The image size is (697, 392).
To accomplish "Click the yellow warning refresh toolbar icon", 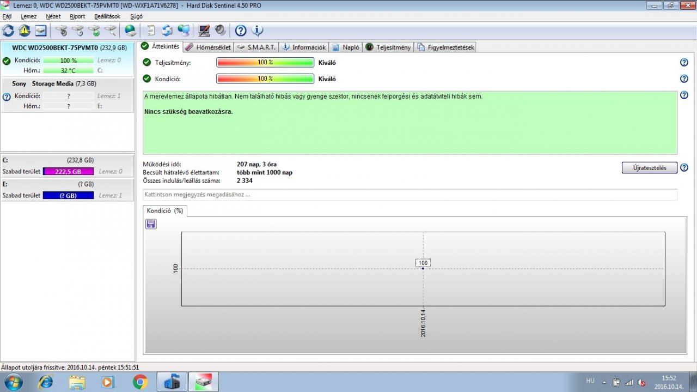I will pos(25,31).
